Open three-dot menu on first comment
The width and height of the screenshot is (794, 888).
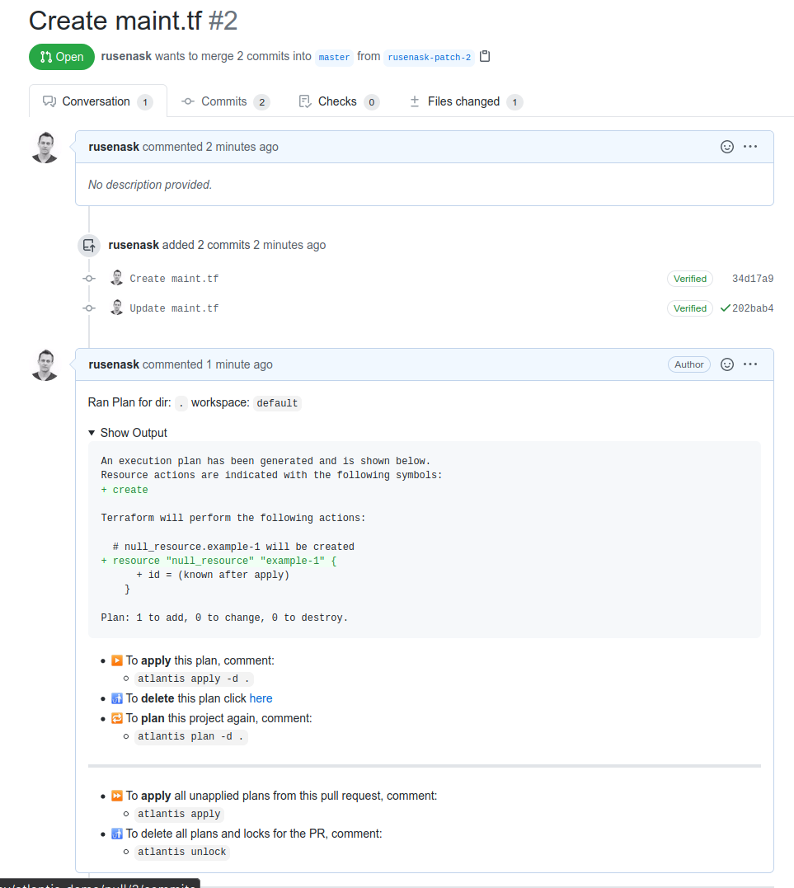coord(750,147)
